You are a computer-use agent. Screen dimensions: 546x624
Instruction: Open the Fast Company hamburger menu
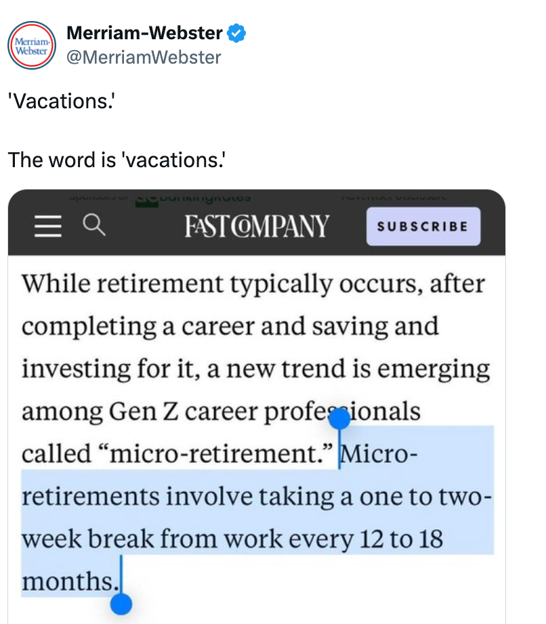(x=47, y=227)
